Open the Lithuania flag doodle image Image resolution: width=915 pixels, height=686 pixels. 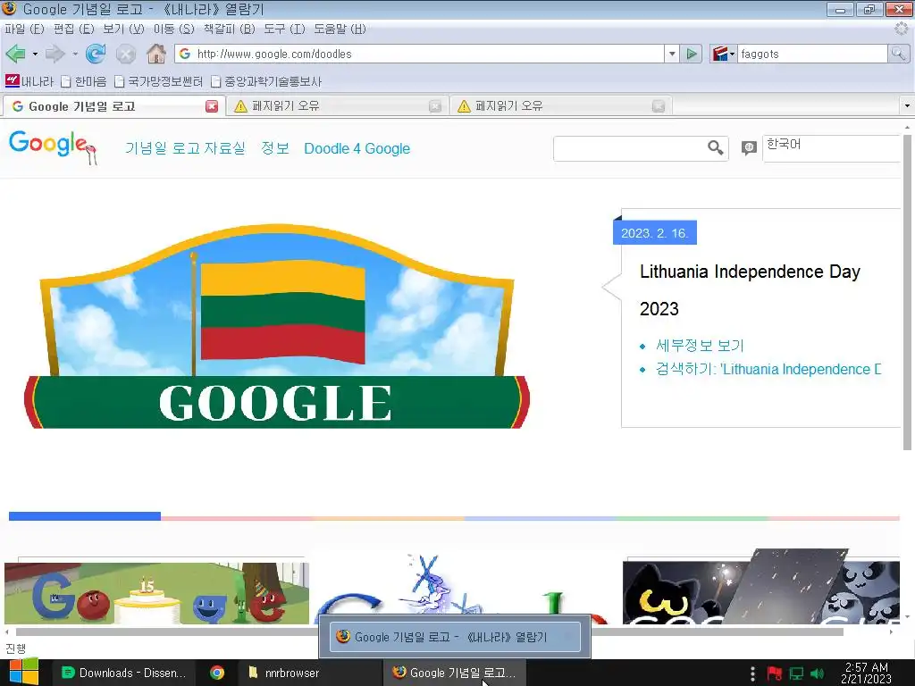coord(277,327)
